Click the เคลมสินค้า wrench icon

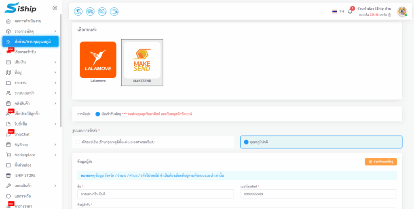[8, 186]
